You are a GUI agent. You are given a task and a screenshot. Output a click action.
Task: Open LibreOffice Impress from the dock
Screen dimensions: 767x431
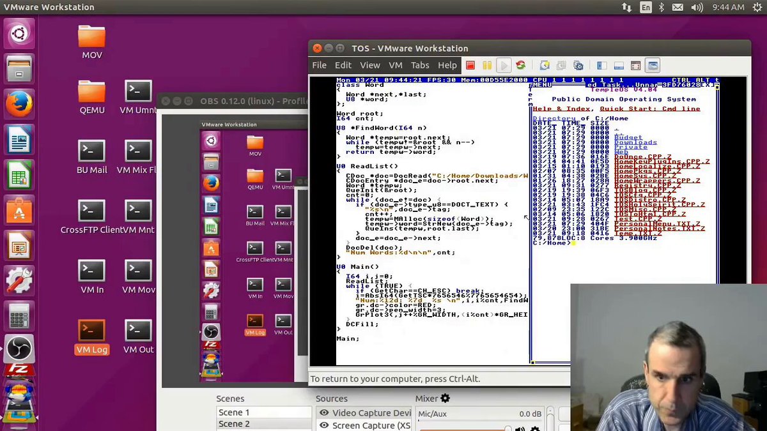point(19,245)
